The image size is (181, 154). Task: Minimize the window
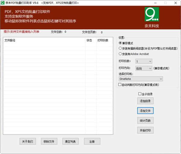point(155,3)
